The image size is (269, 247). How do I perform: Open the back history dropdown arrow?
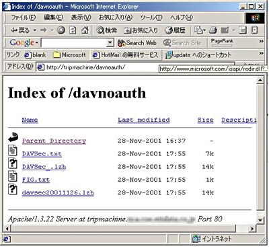[x=35, y=30]
